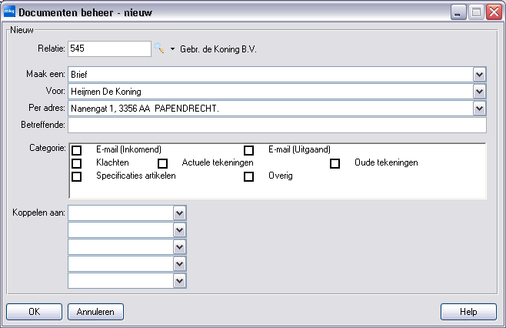Check the E-mail (Inkomend) category
The height and width of the screenshot is (328, 506).
[x=76, y=150]
